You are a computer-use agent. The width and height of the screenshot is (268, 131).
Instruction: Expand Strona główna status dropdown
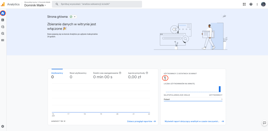(x=73, y=17)
